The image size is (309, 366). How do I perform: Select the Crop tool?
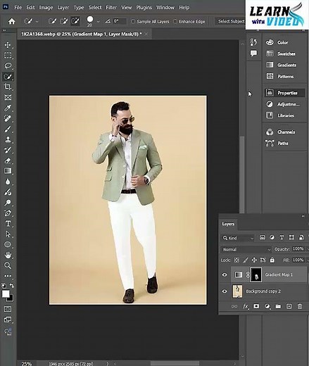pos(8,87)
